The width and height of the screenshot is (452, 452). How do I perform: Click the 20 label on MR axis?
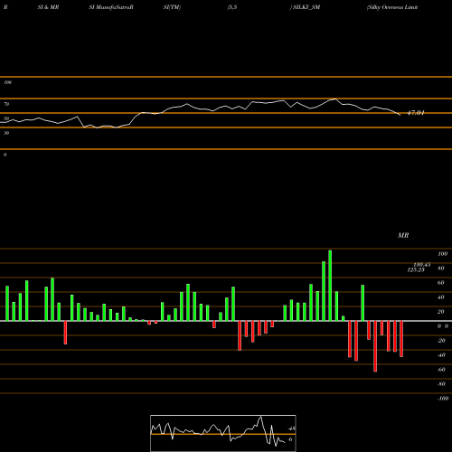(x=441, y=312)
